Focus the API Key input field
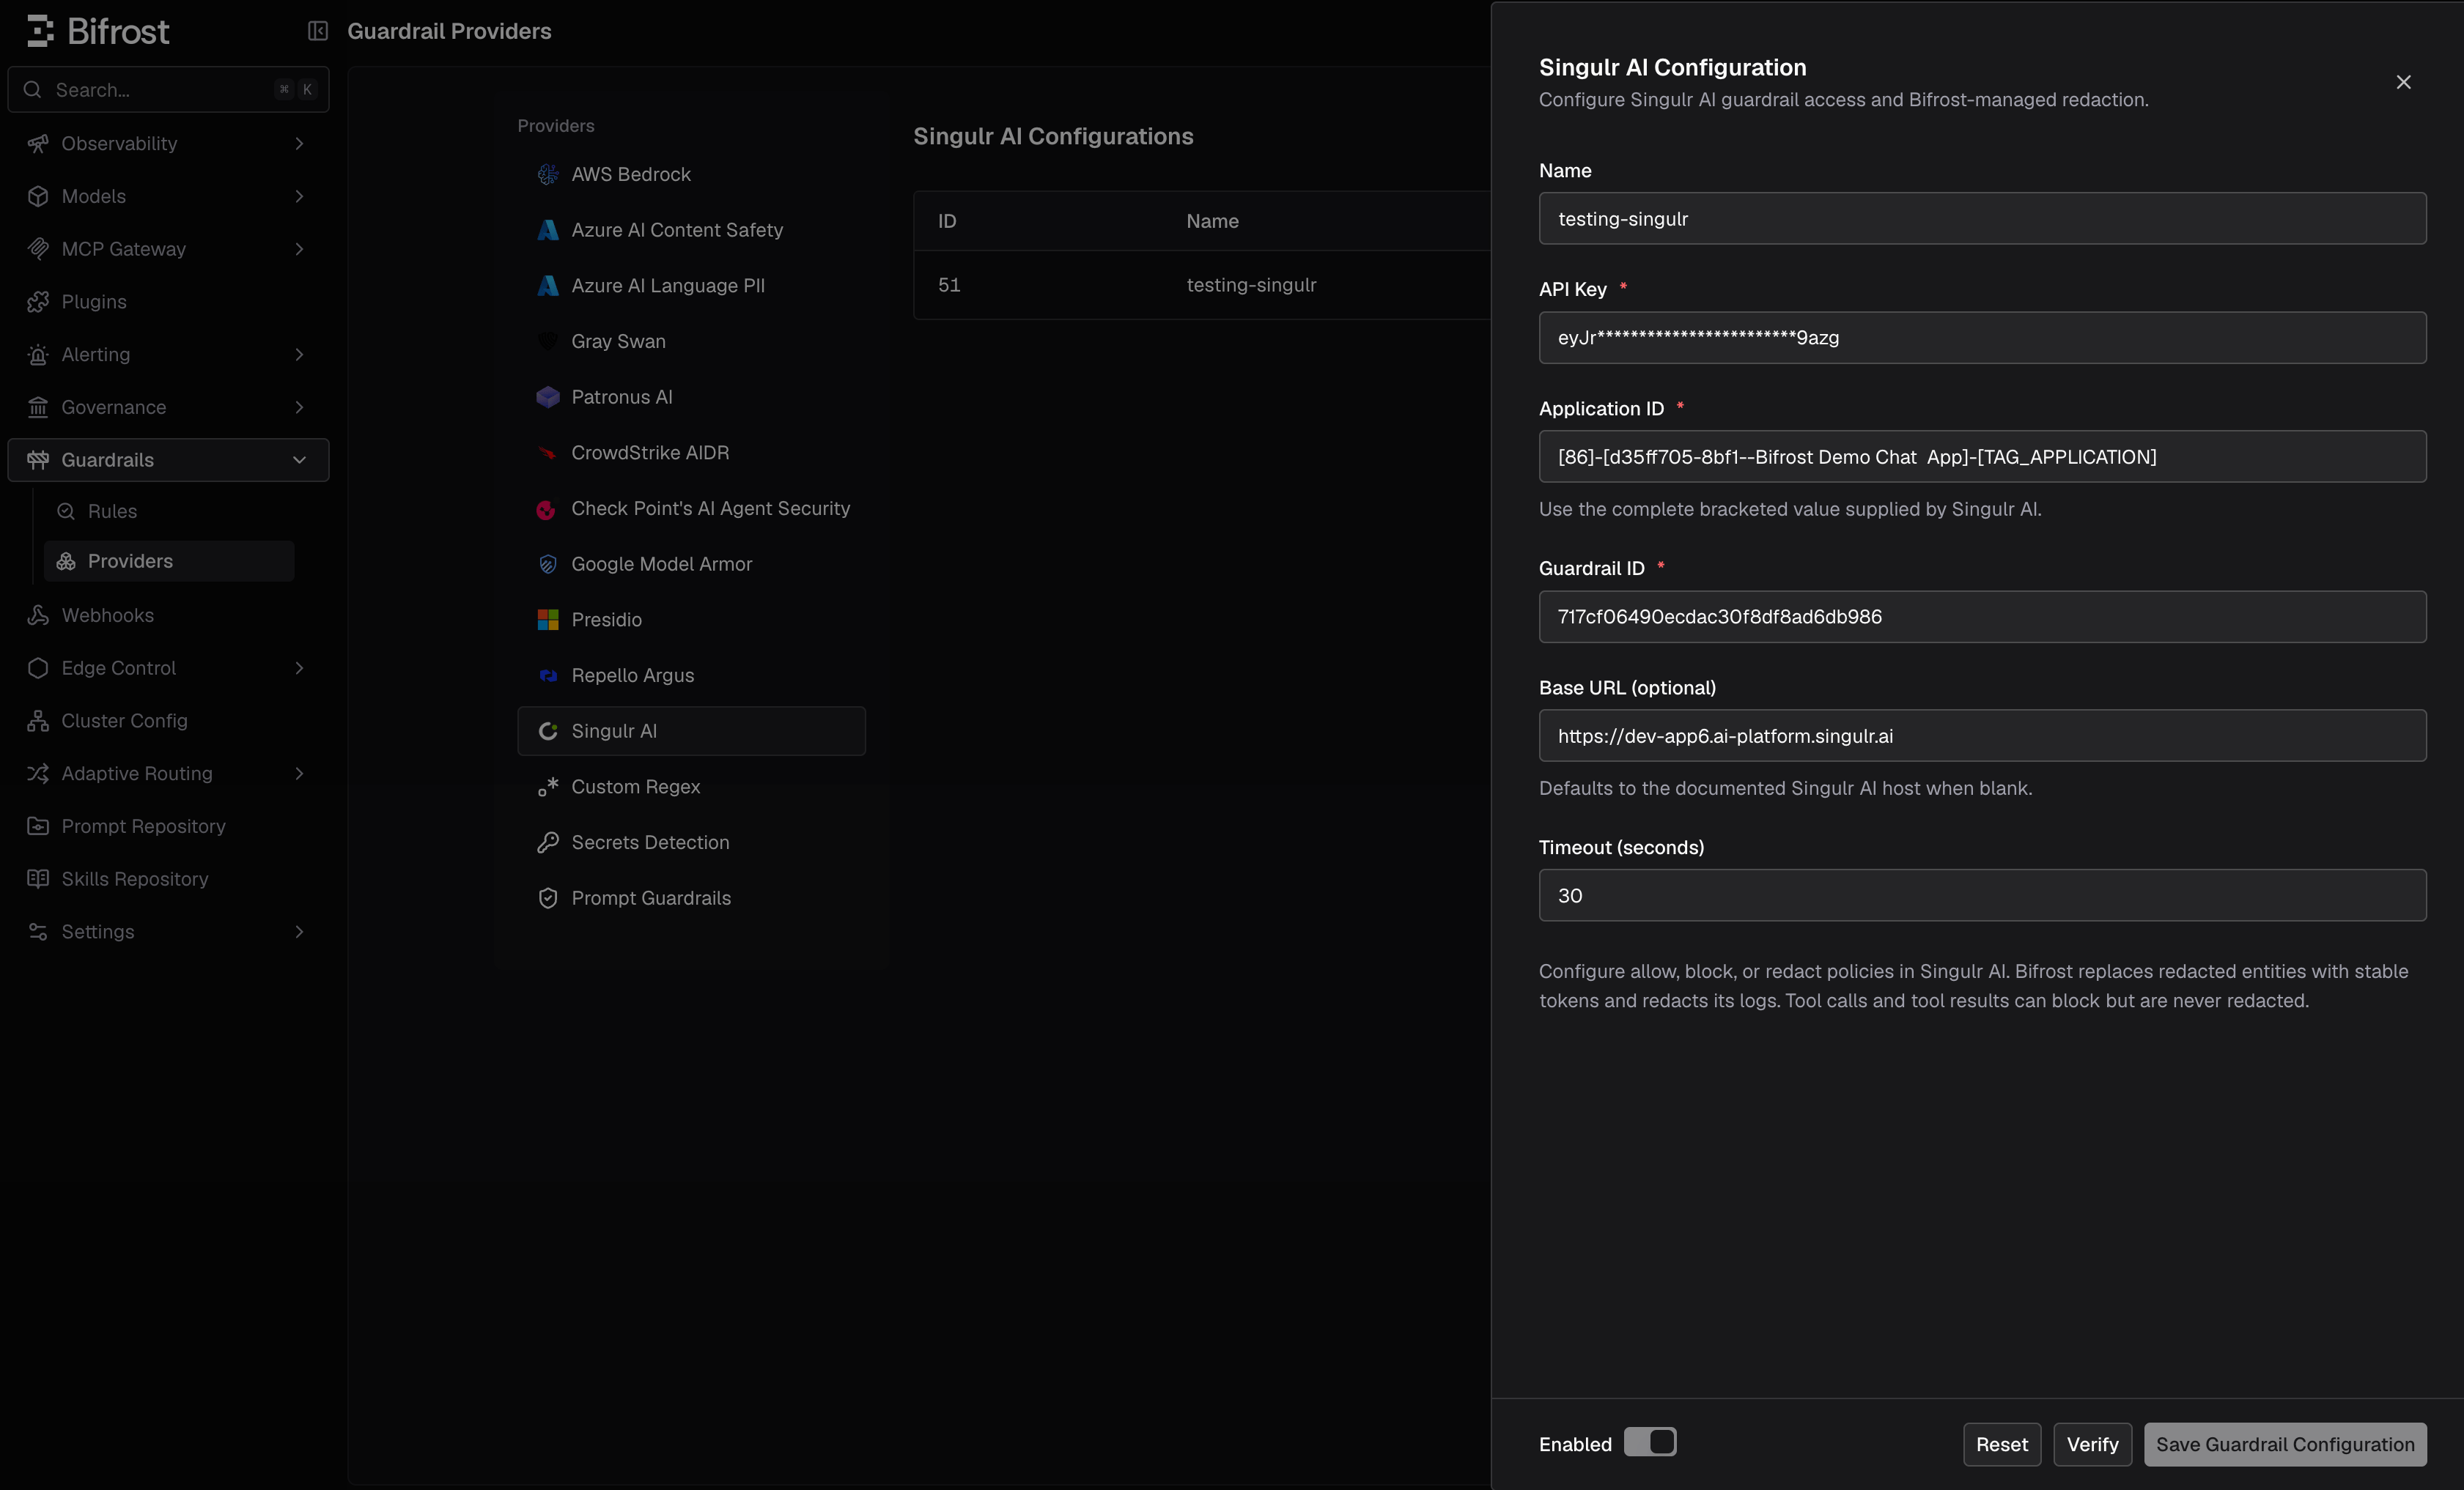2464x1490 pixels. 1982,338
